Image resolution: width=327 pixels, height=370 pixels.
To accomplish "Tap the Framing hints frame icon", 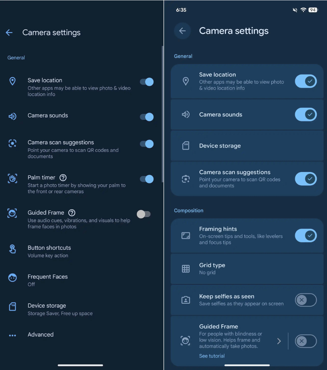I will click(186, 236).
